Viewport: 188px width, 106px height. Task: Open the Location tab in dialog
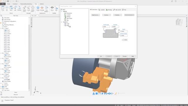click(x=102, y=10)
